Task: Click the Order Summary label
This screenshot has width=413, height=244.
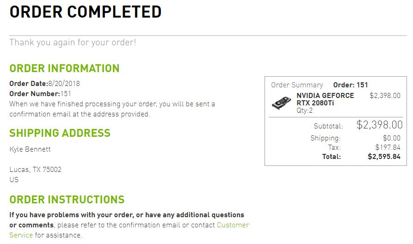Action: pos(297,85)
